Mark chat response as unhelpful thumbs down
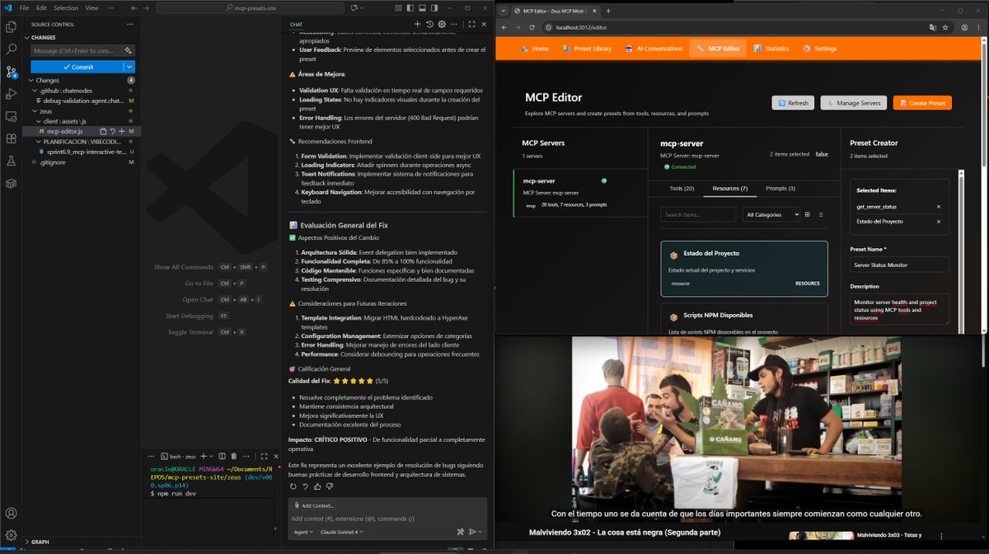The image size is (989, 554). coord(329,486)
